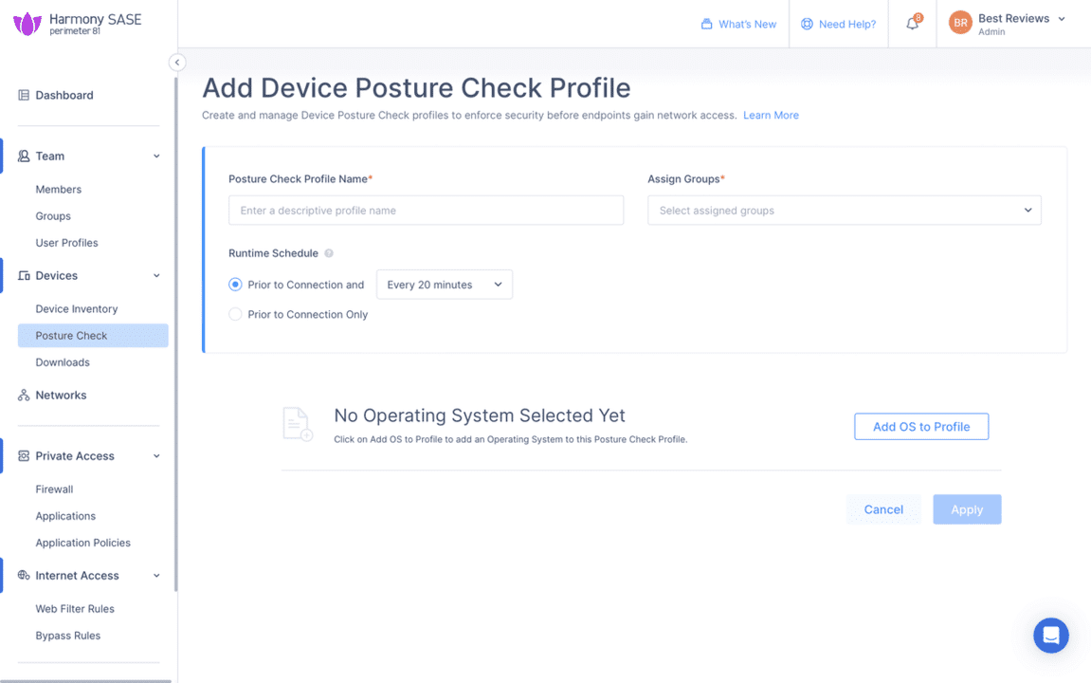Open the notifications bell

click(911, 24)
